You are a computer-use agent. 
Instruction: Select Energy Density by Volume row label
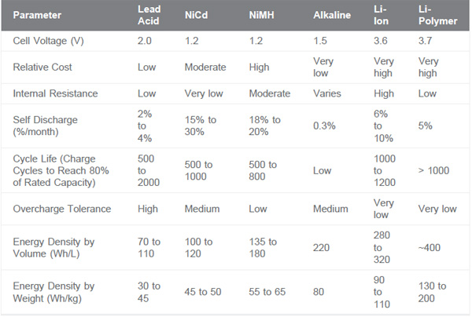54,249
